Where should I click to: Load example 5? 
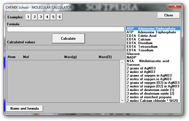[x=53, y=17]
